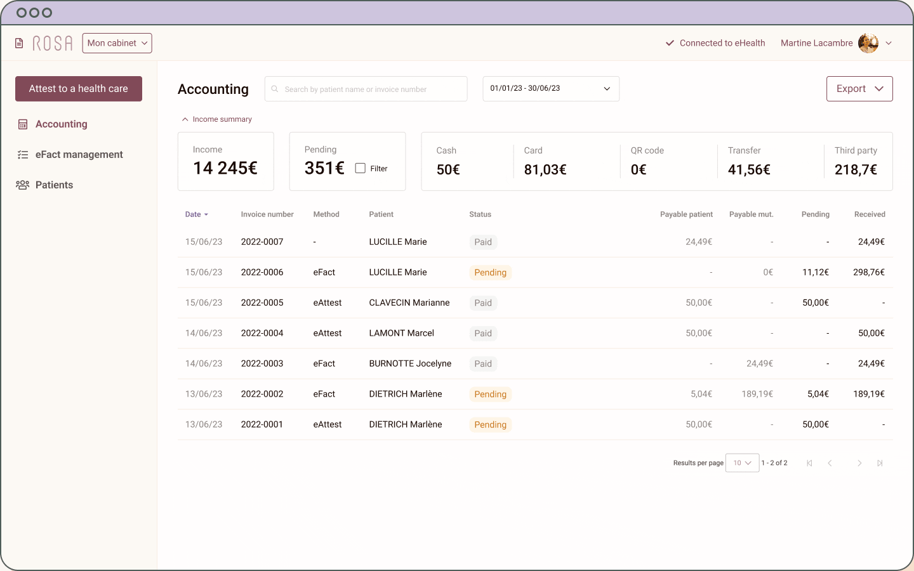The width and height of the screenshot is (914, 571).
Task: Click the QR code 0€ amount
Action: pyautogui.click(x=639, y=169)
